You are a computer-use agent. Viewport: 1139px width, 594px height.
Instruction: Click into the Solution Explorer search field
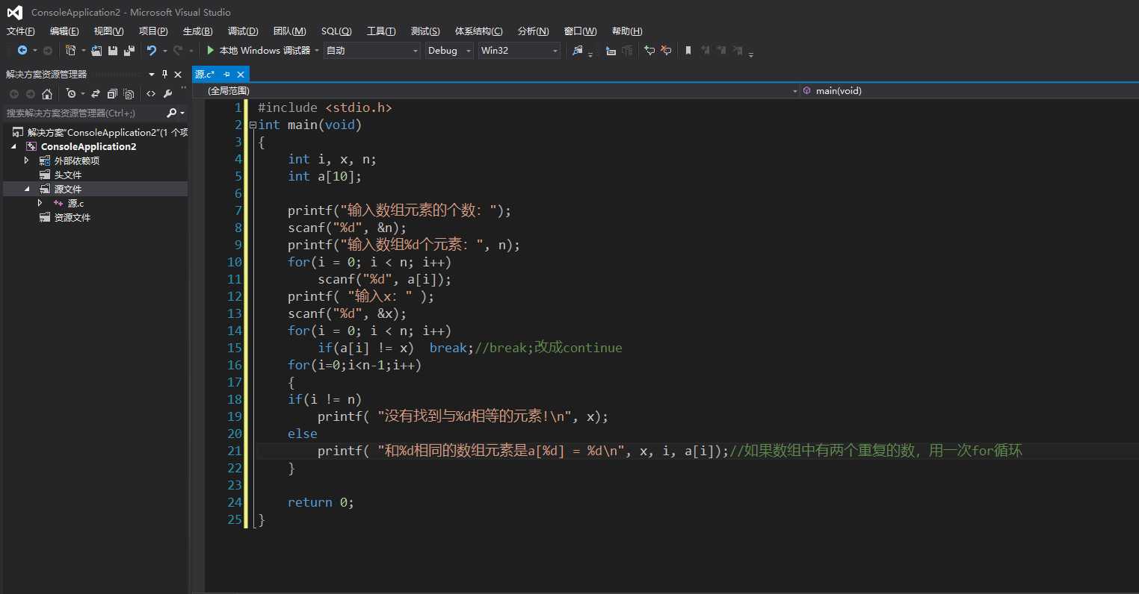82,113
